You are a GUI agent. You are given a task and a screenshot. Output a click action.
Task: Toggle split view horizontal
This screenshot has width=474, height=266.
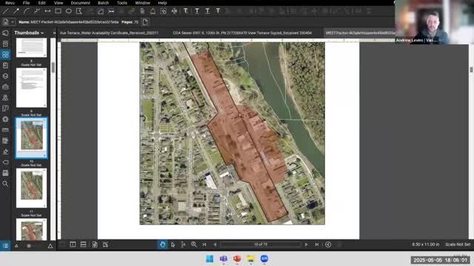pos(83,245)
